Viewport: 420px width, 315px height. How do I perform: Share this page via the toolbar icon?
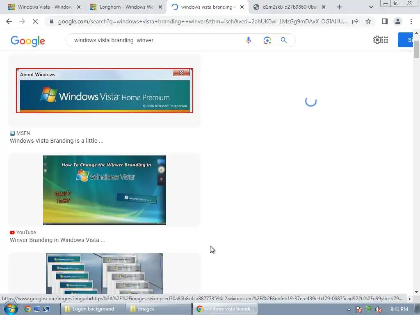355,21
